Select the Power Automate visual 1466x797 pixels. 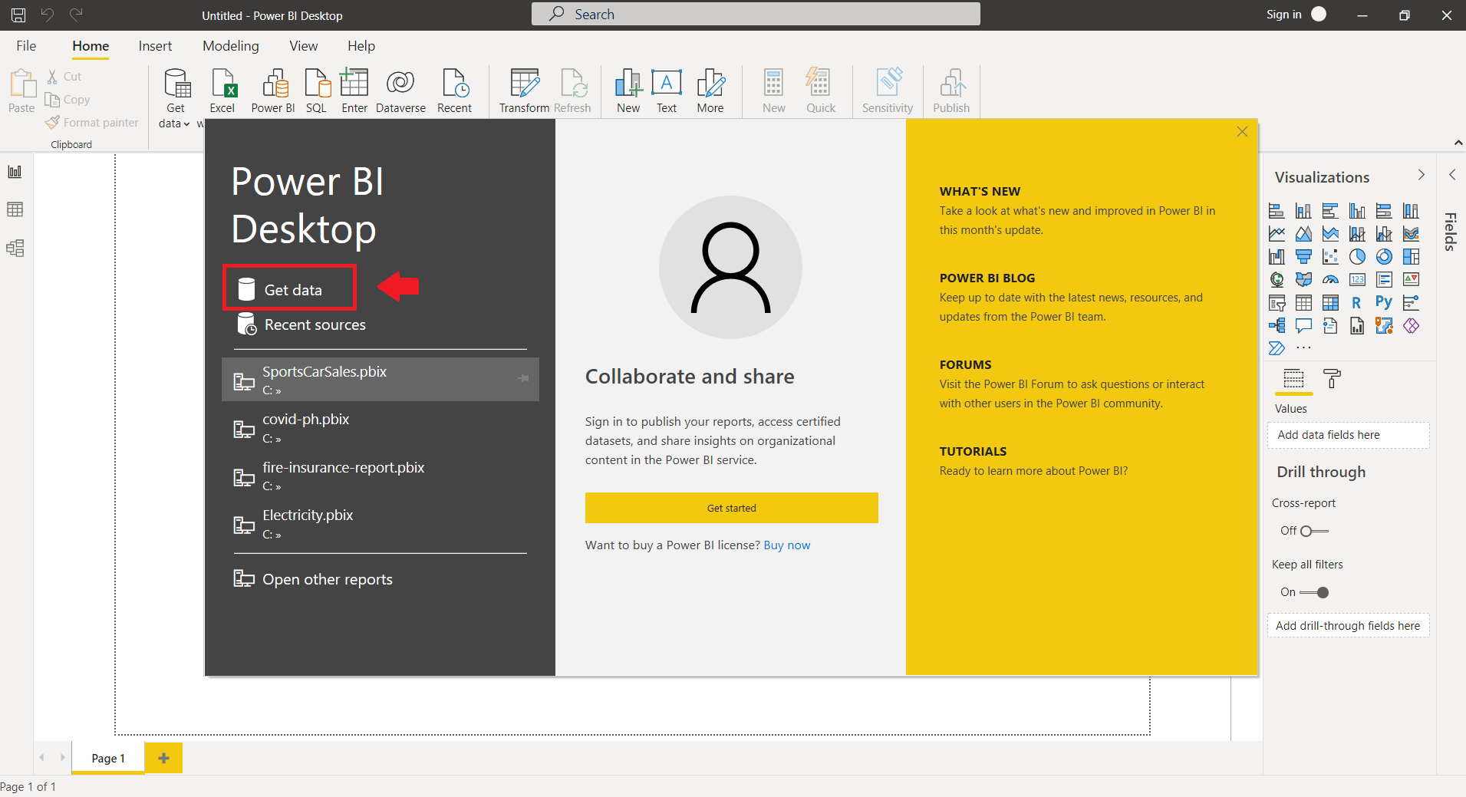1277,348
